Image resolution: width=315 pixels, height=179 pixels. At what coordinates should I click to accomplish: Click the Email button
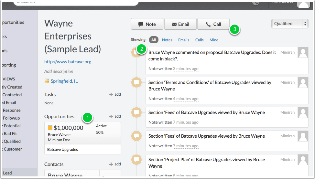click(180, 24)
